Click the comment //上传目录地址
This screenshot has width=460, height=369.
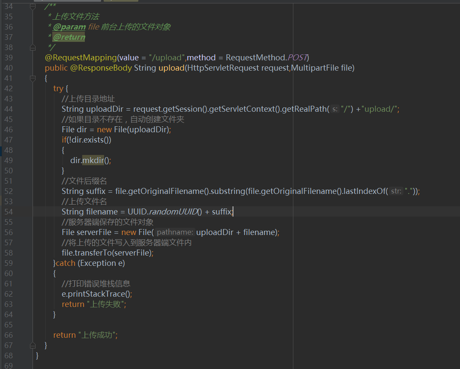coord(88,99)
